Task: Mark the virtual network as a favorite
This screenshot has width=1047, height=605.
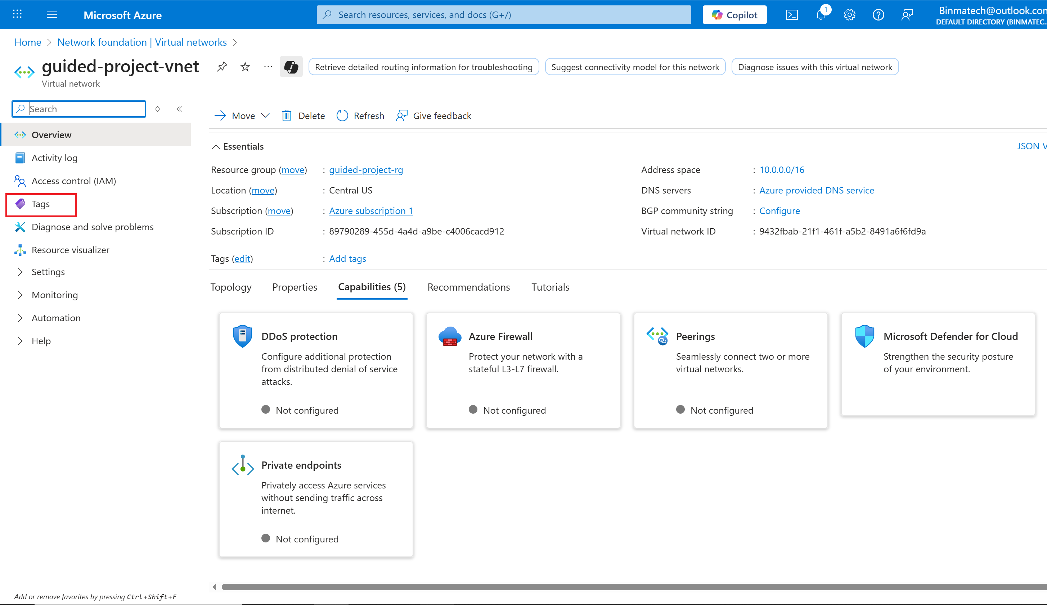Action: coord(245,67)
